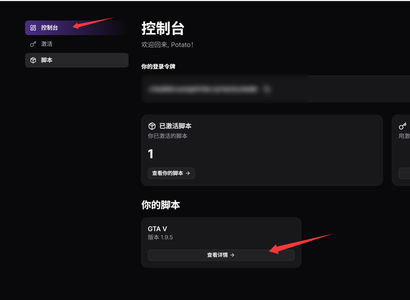
Task: Click the 版本 1.9.5 version text
Action: (x=160, y=237)
